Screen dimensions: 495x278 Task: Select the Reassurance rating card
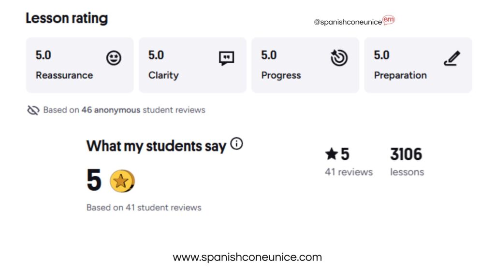pyautogui.click(x=79, y=64)
